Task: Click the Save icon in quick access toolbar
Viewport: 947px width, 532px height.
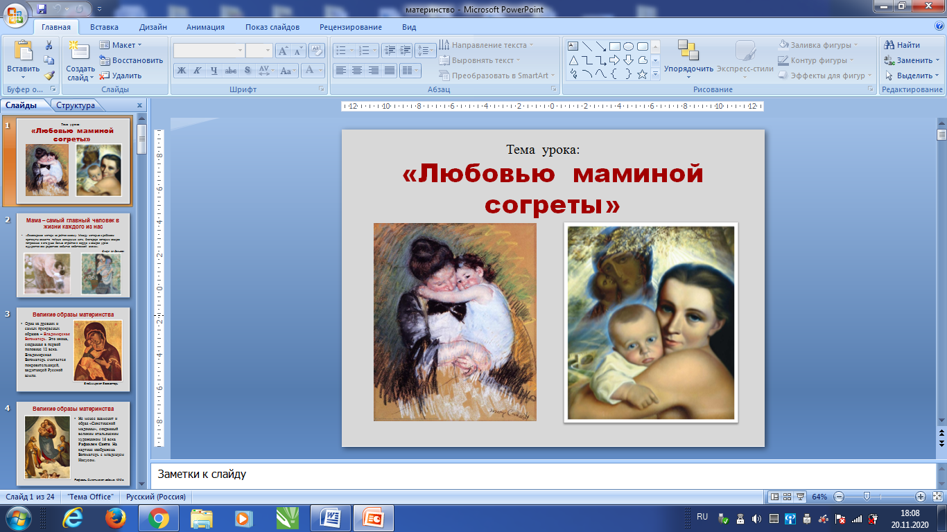Action: point(42,10)
